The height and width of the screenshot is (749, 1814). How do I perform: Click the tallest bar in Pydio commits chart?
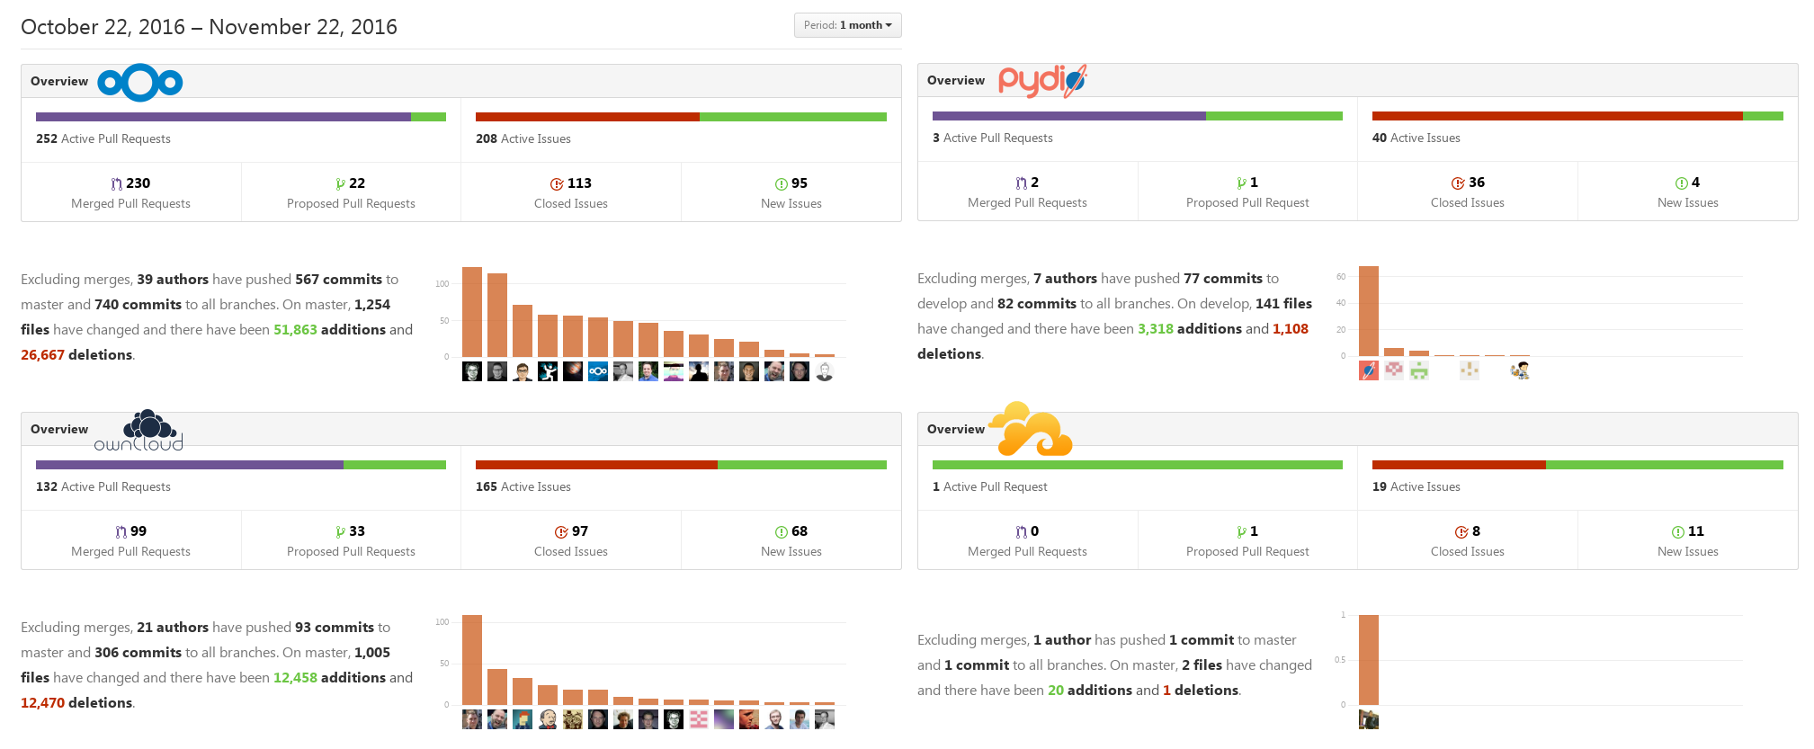tap(1369, 311)
